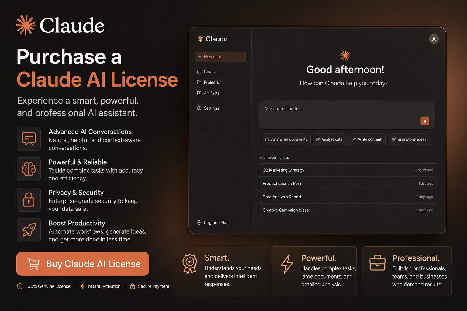Click the shield icon next to 100% Genuine License

pyautogui.click(x=20, y=286)
